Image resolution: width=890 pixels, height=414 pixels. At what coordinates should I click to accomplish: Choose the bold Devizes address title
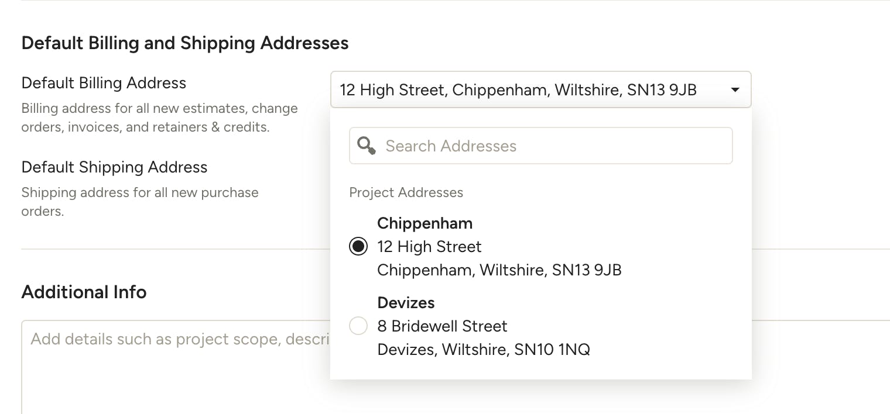406,303
